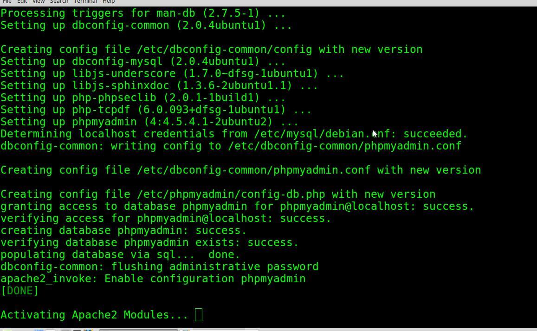Open the View menu
The width and height of the screenshot is (537, 331).
(x=39, y=2)
